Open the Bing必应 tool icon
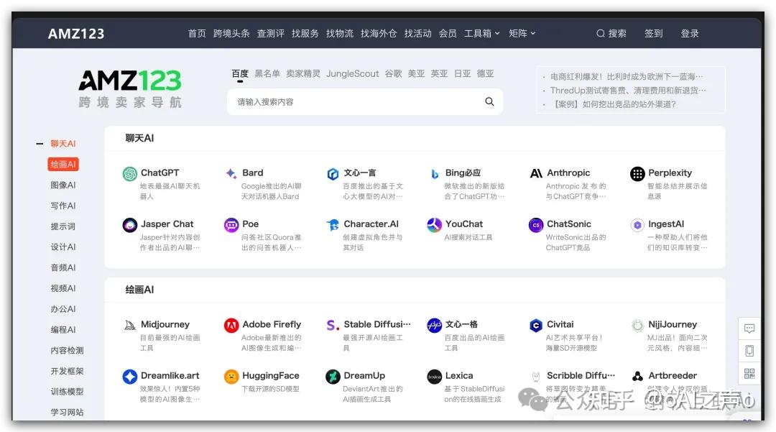The width and height of the screenshot is (776, 432). point(435,173)
